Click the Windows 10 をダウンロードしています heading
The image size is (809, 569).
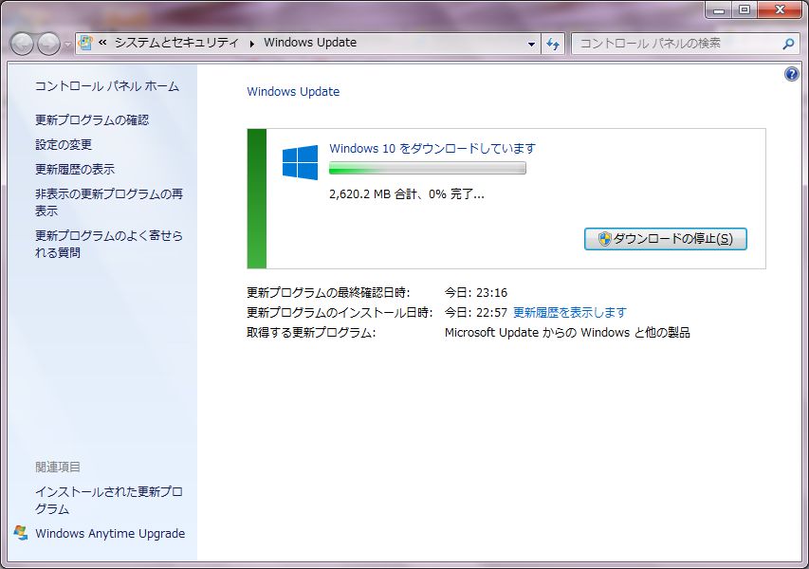(x=432, y=149)
